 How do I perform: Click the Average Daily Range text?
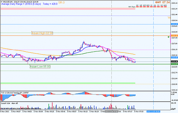pos(21,4)
